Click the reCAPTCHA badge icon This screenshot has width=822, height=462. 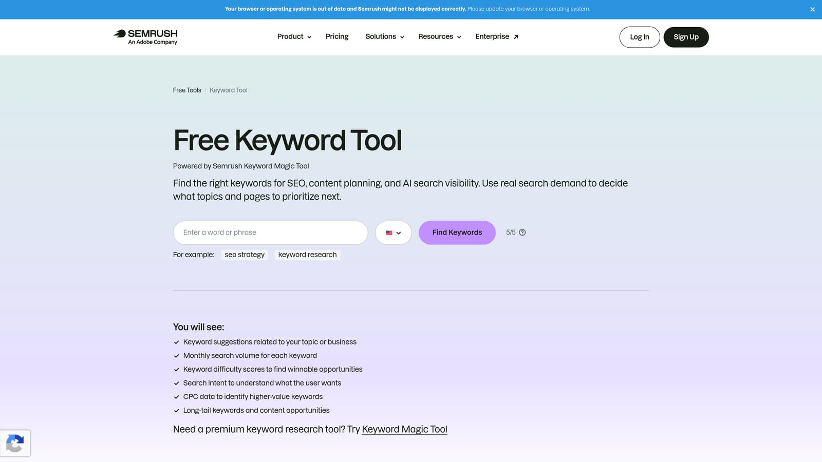[x=15, y=443]
